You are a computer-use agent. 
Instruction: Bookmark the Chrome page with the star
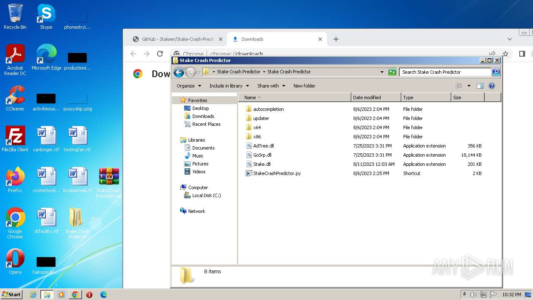(506, 54)
